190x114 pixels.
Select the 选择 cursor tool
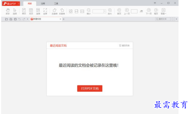tap(15, 11)
